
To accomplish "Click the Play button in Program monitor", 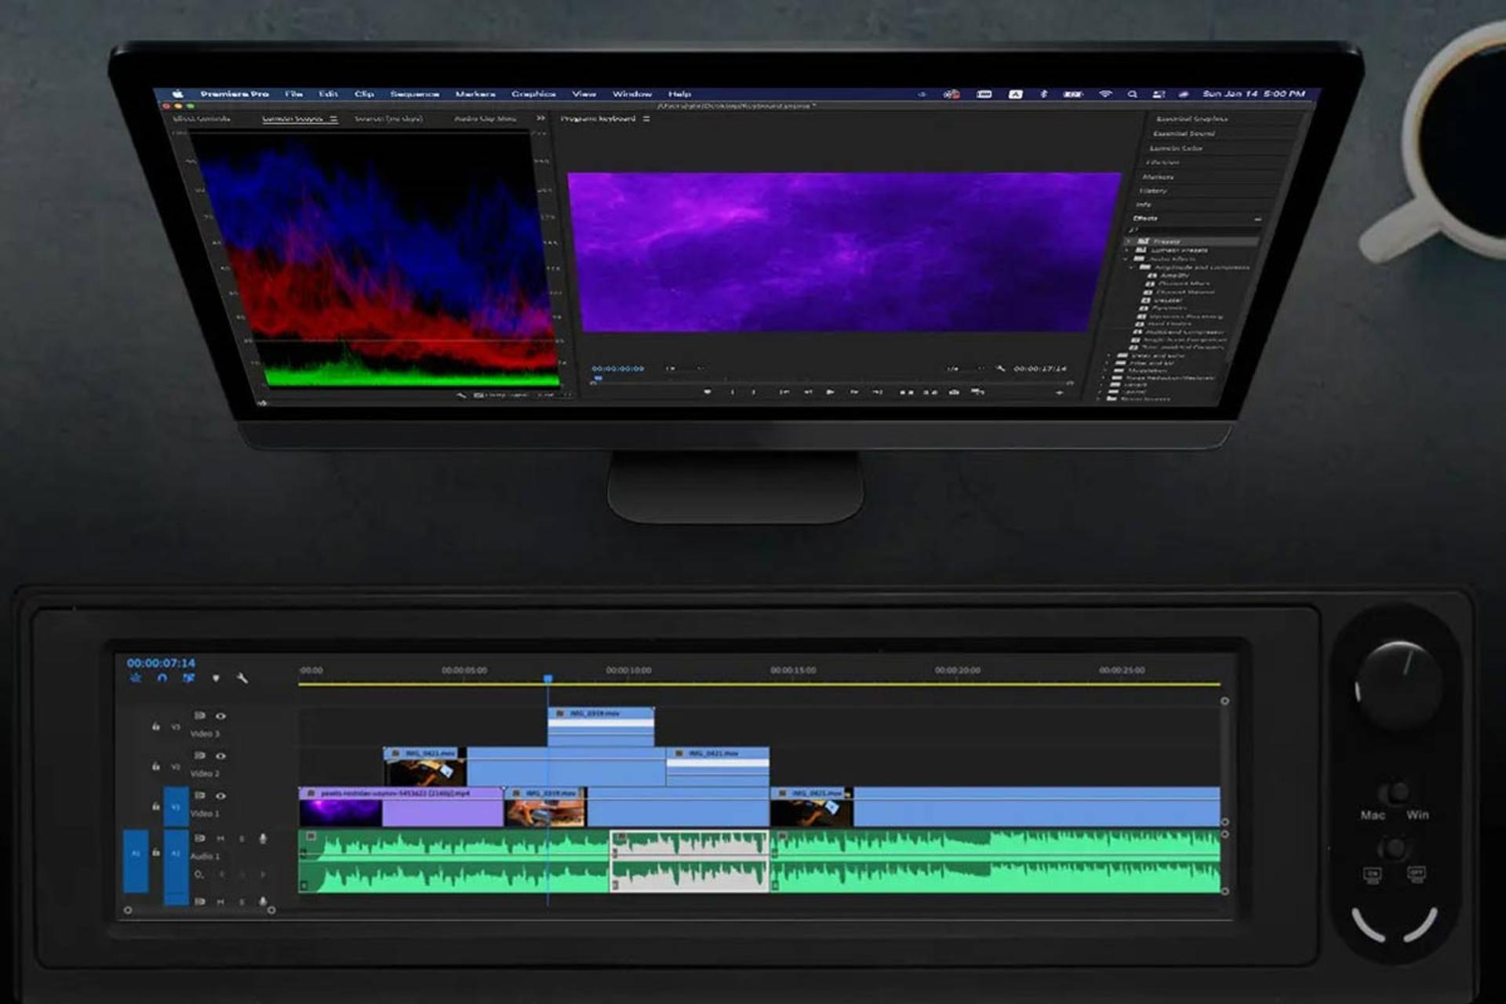I will pyautogui.click(x=831, y=391).
